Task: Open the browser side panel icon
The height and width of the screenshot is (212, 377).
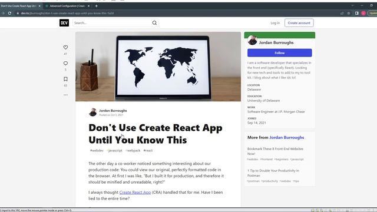Action: pyautogui.click(x=357, y=13)
